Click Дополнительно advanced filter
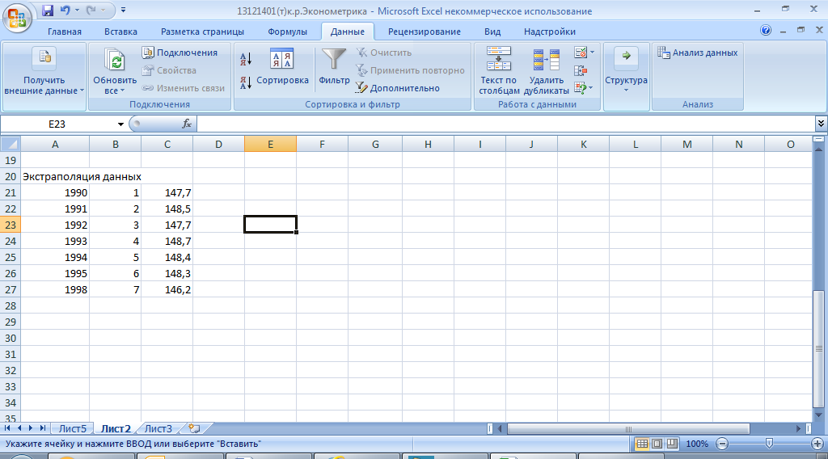The image size is (828, 459). click(398, 88)
